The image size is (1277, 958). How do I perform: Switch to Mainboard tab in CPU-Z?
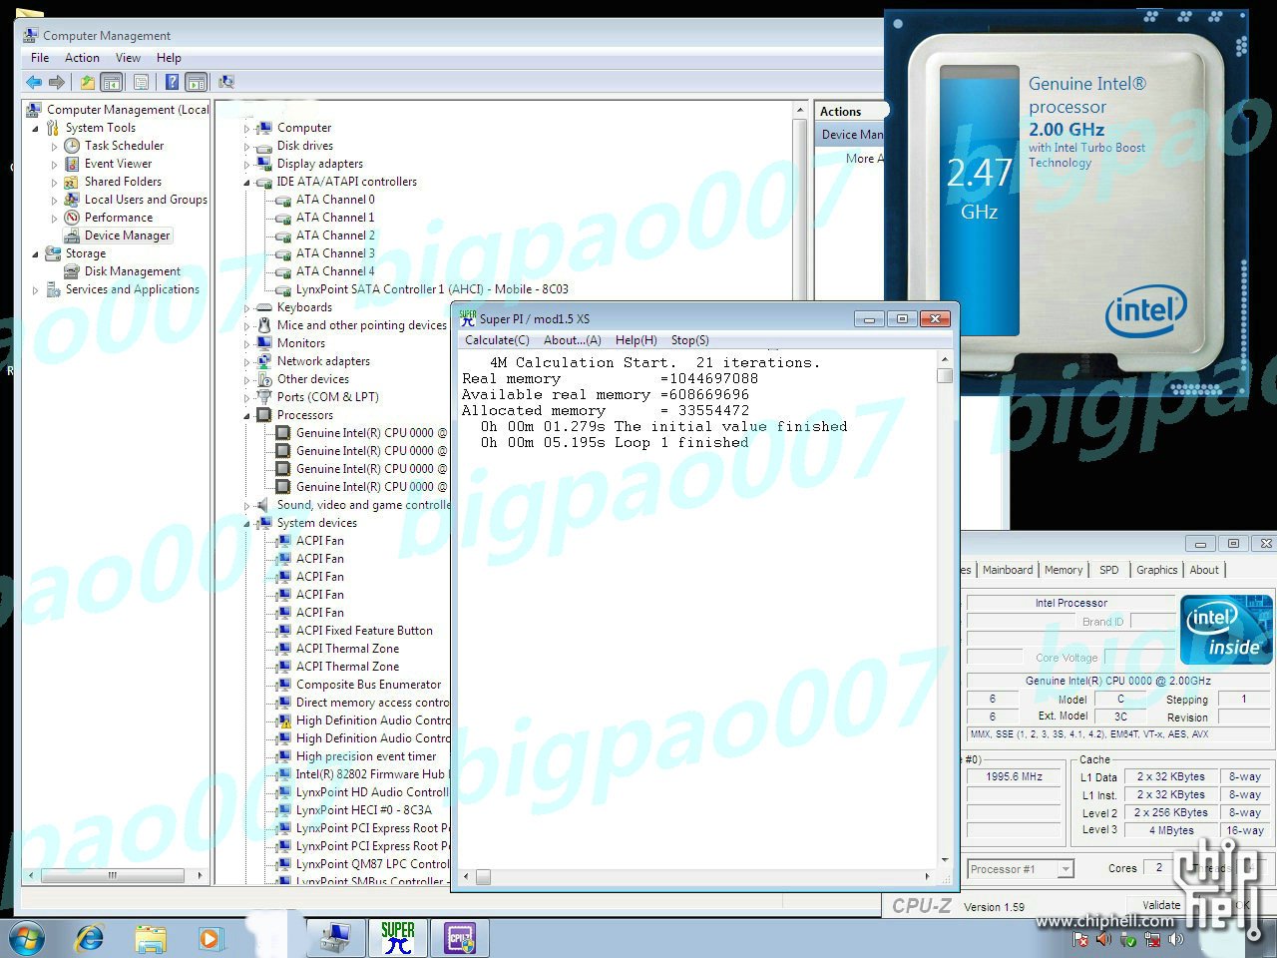tap(1008, 570)
